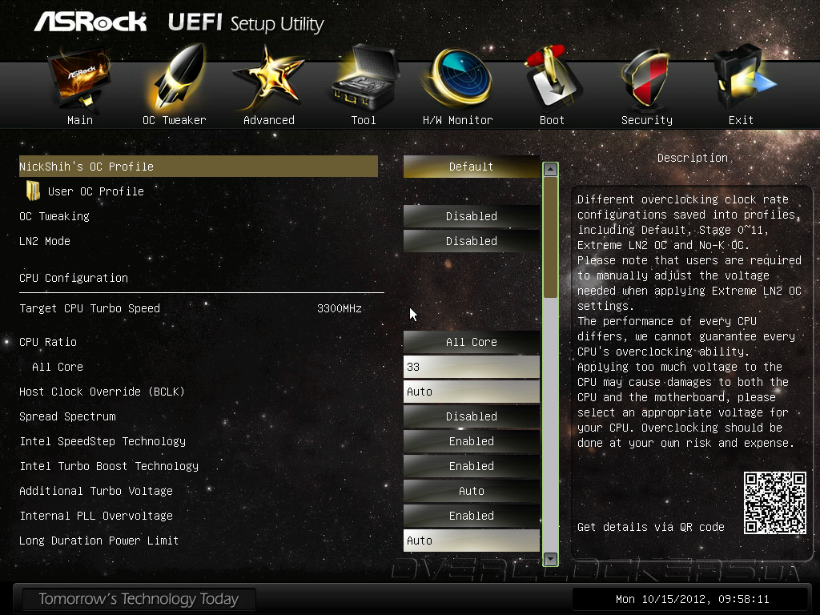The height and width of the screenshot is (615, 820).
Task: Switch to the Boot tab label
Action: pos(552,120)
